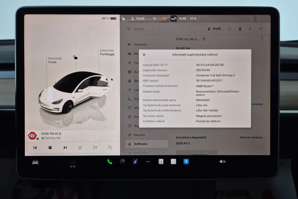Tap the Wi-Fi icon in top status bar

(155, 19)
